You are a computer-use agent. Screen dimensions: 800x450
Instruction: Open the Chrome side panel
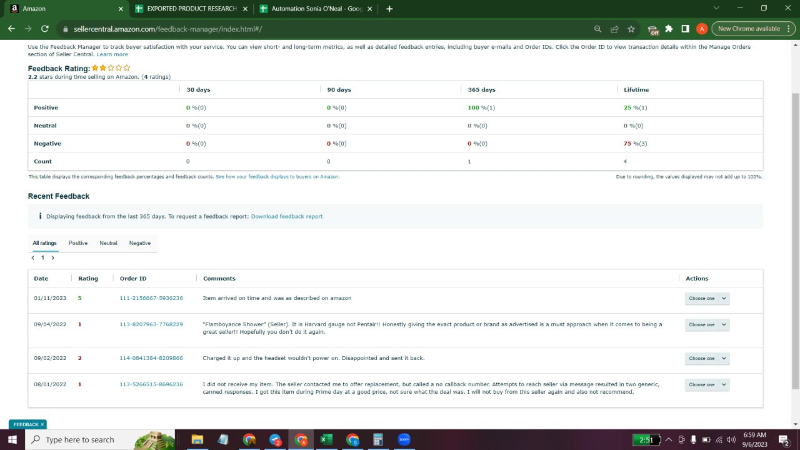(685, 29)
